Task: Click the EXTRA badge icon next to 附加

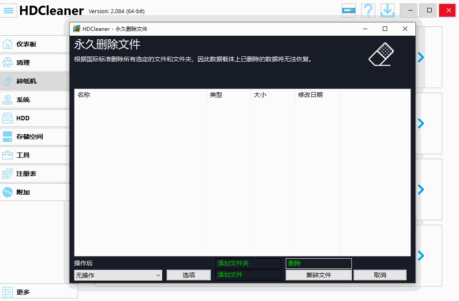Action: [7, 192]
